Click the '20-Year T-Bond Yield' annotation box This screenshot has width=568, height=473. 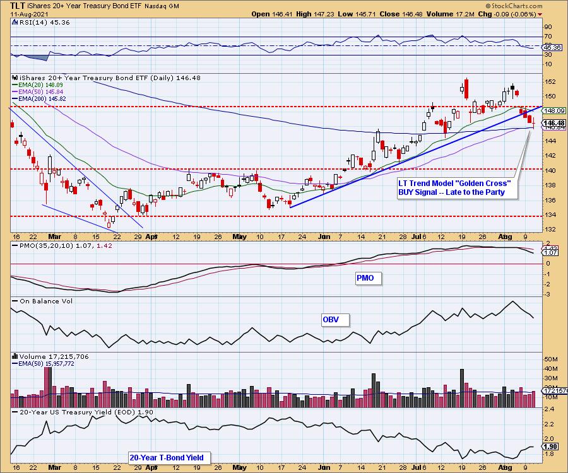point(169,457)
